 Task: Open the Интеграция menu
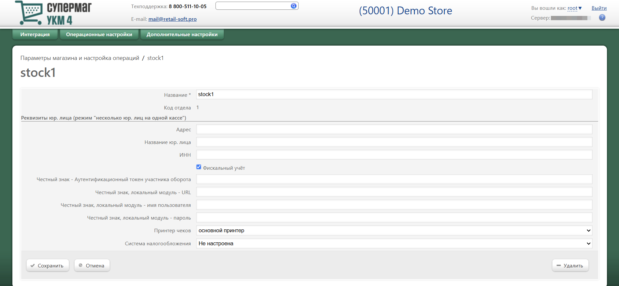point(35,35)
